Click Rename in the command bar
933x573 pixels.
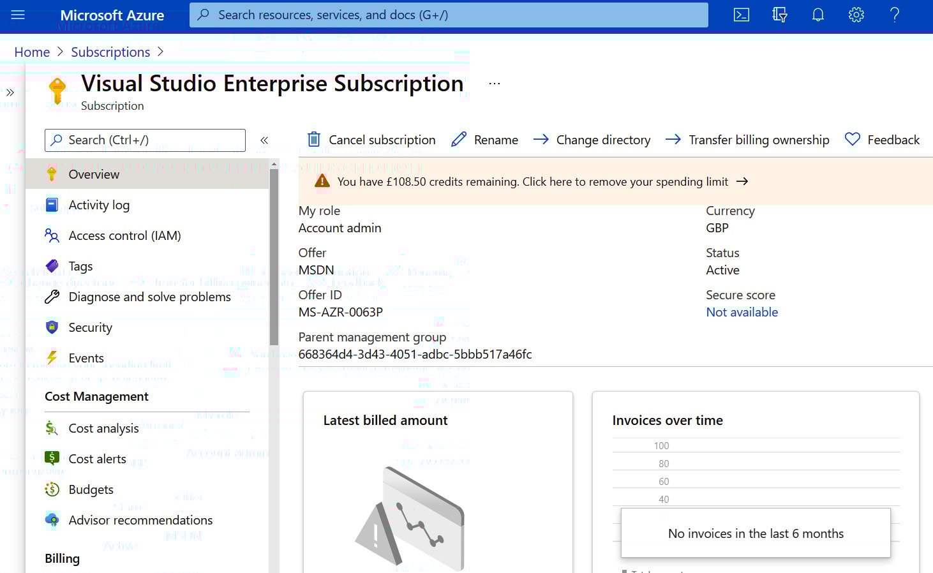[x=484, y=140]
